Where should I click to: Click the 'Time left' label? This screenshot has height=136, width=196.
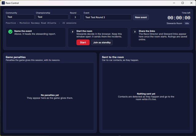[x=186, y=13]
